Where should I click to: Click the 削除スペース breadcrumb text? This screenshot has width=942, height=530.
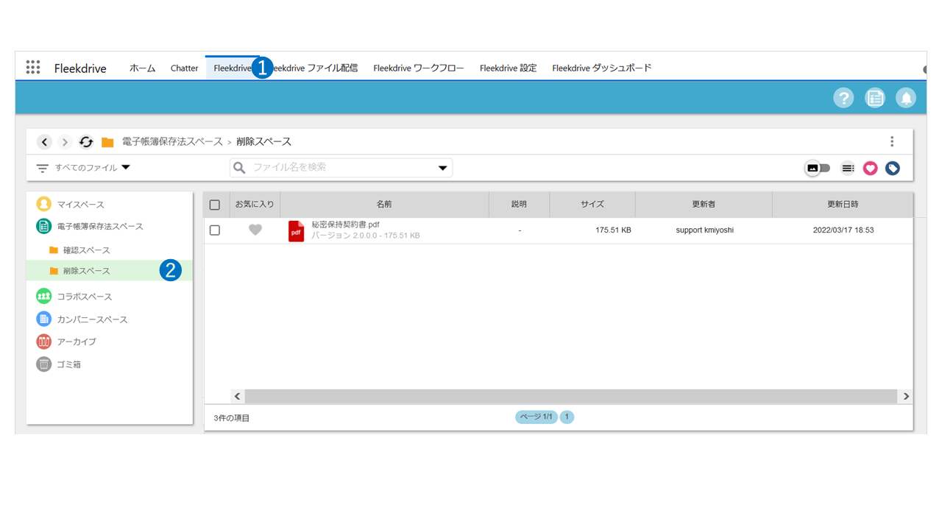[263, 142]
